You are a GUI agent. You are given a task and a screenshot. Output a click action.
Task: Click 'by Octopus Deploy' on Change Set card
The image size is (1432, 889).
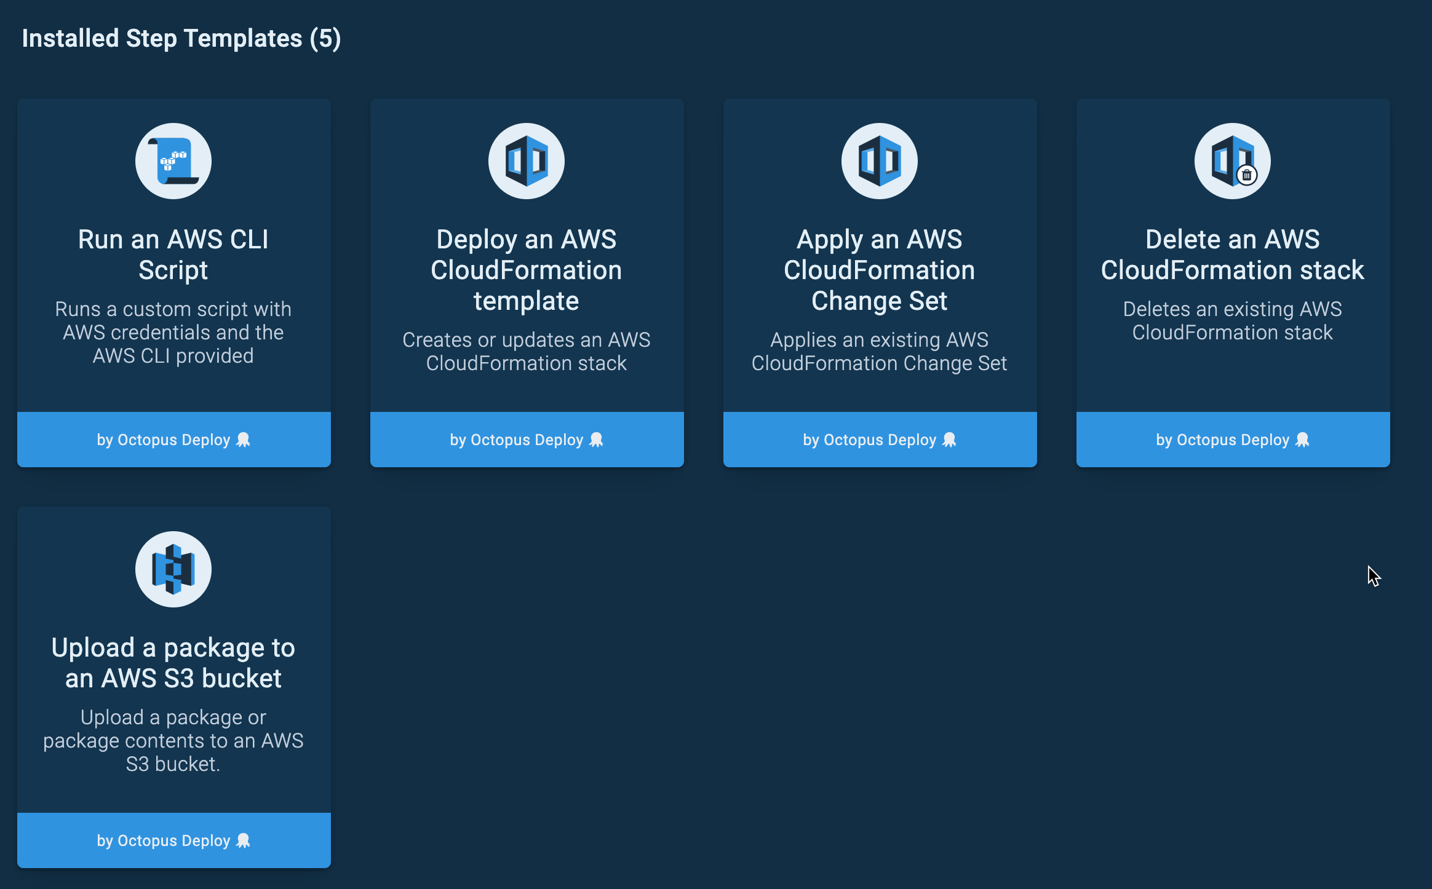(x=879, y=440)
